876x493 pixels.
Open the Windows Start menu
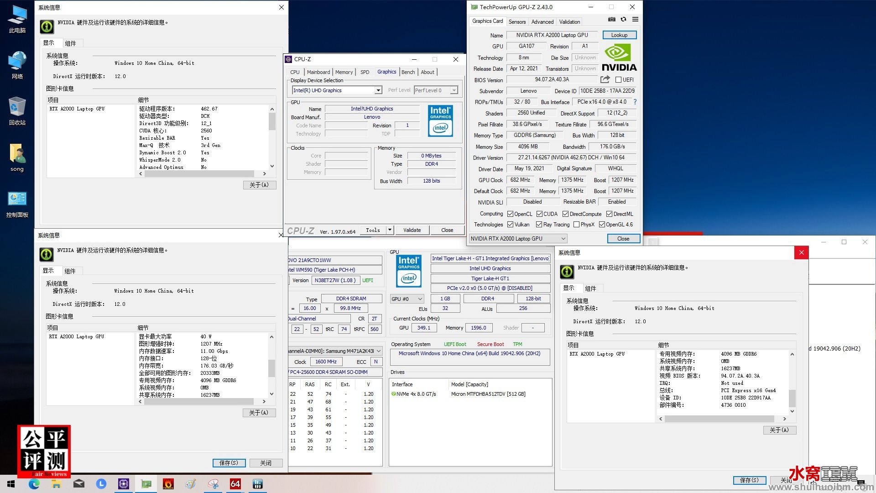click(11, 484)
